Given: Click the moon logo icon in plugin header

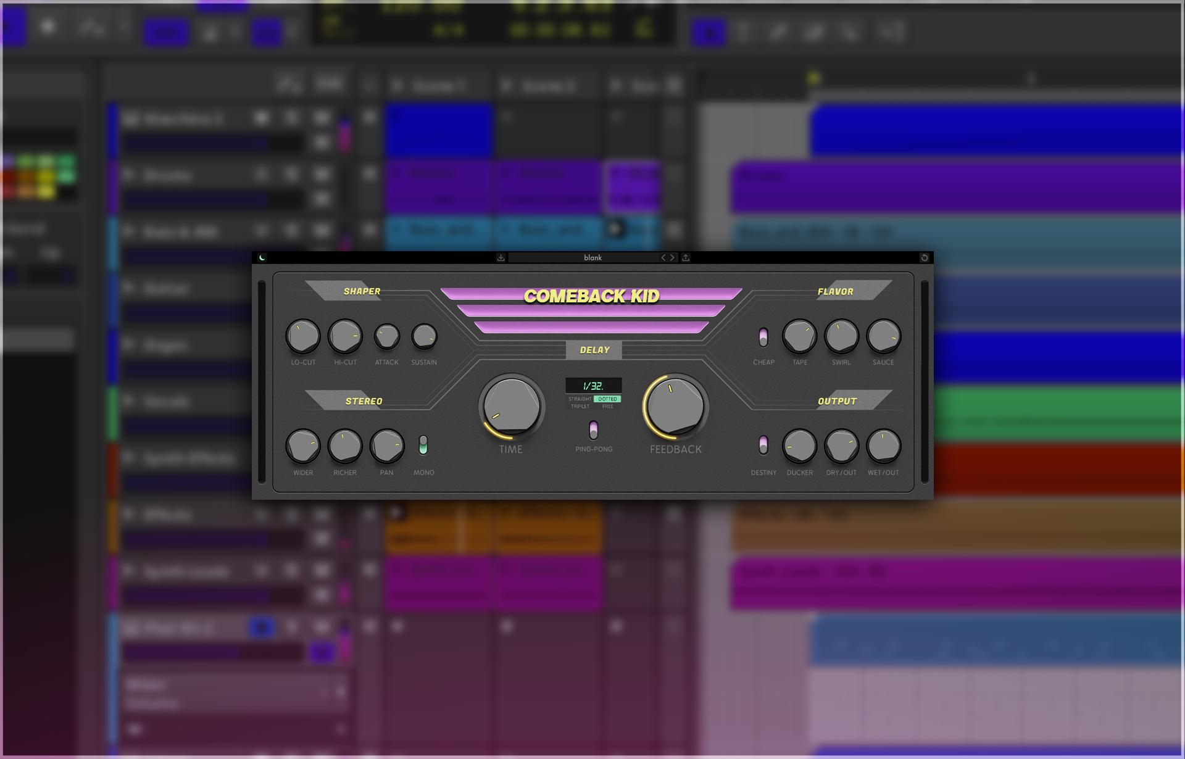Looking at the screenshot, I should 262,257.
